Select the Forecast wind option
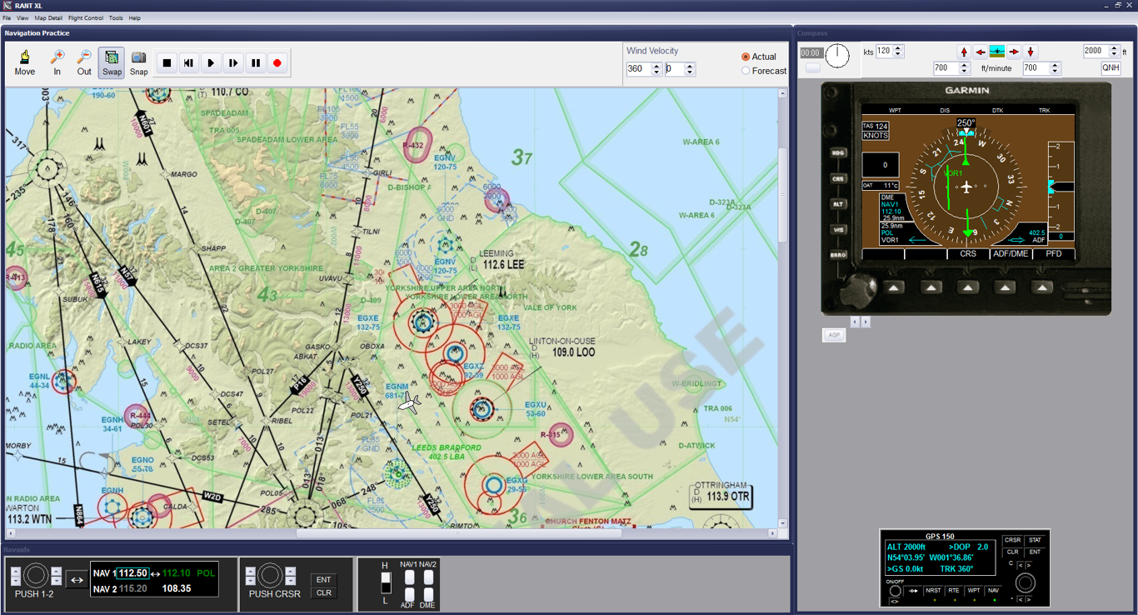The image size is (1138, 615). (764, 71)
